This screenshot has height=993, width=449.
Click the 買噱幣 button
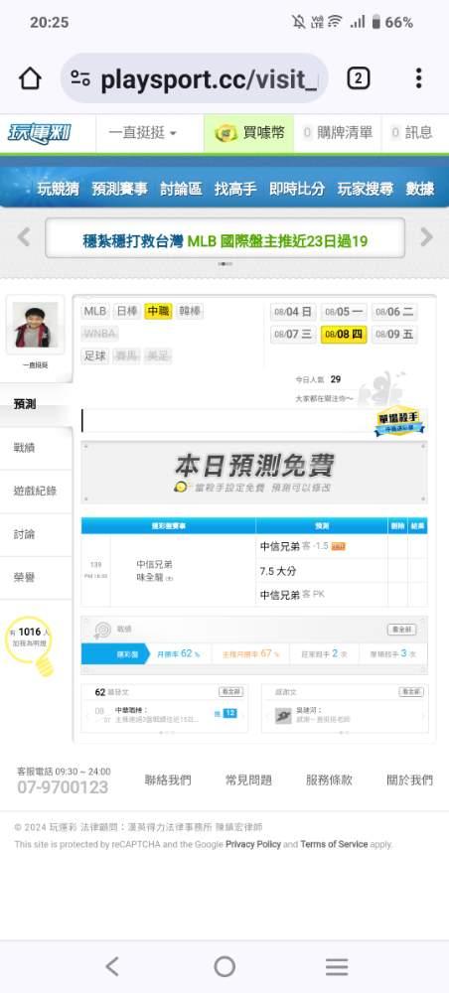pyautogui.click(x=249, y=133)
